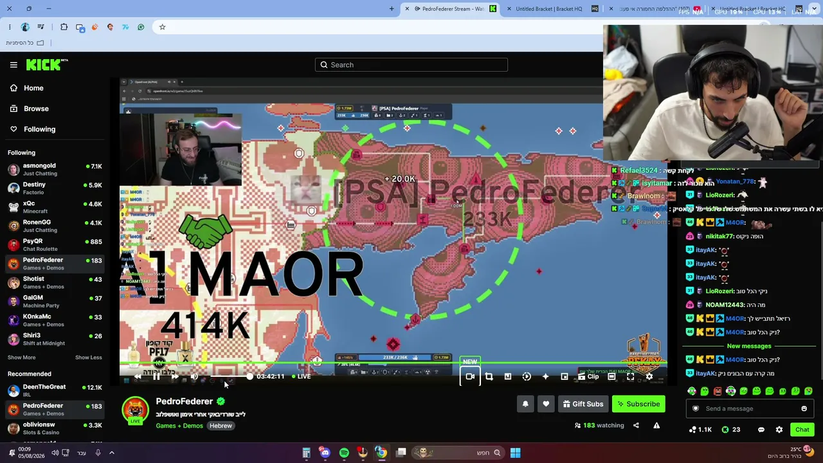The height and width of the screenshot is (463, 823).
Task: Click the NEW camera recording icon
Action: 470,377
